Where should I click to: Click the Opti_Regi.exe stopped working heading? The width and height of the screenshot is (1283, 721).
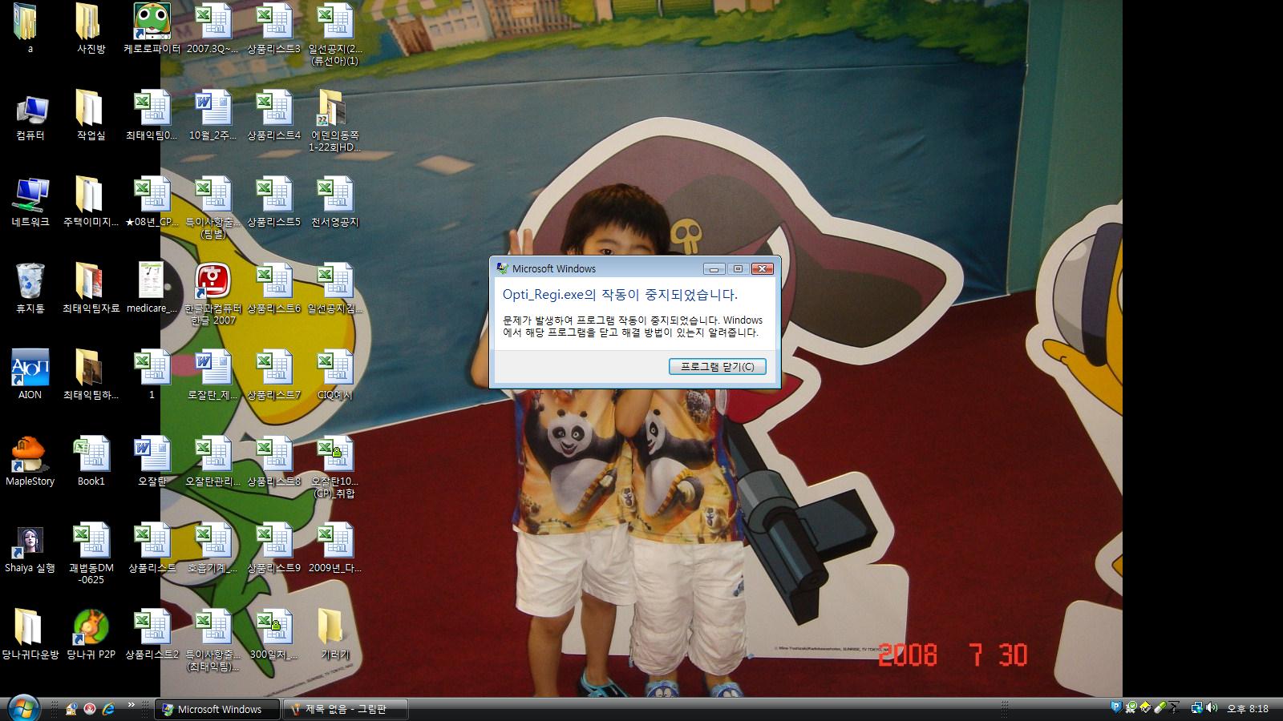tap(620, 295)
